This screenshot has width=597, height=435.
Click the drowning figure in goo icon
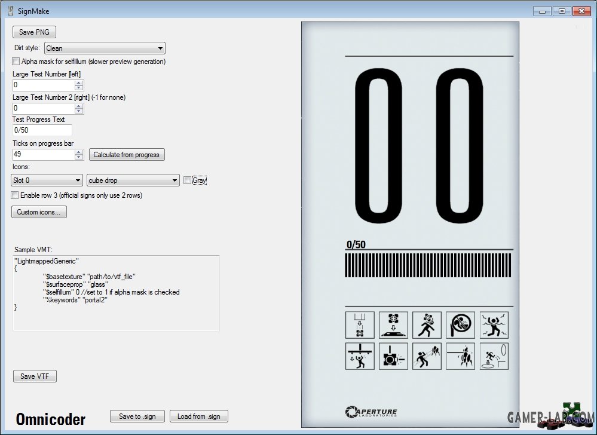[x=494, y=325]
